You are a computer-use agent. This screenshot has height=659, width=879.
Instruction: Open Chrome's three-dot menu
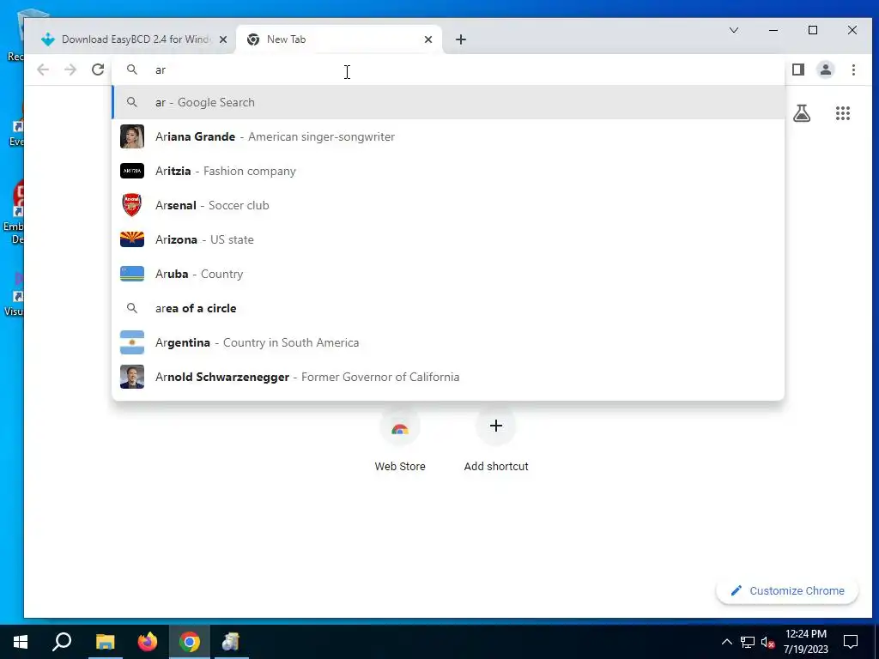[853, 70]
